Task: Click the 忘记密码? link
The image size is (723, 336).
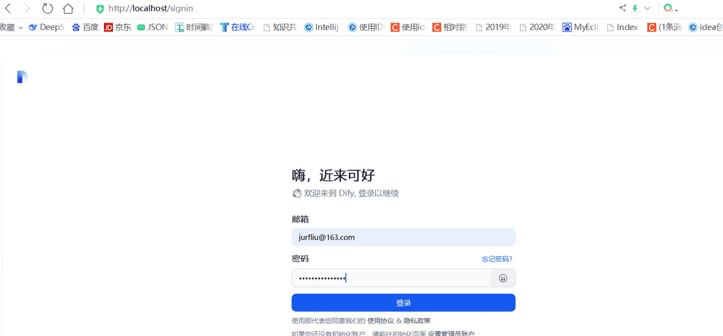Action: (496, 259)
